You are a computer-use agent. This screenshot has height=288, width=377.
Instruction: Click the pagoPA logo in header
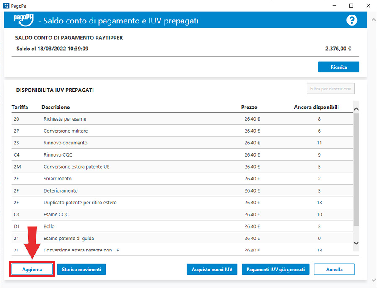(23, 20)
